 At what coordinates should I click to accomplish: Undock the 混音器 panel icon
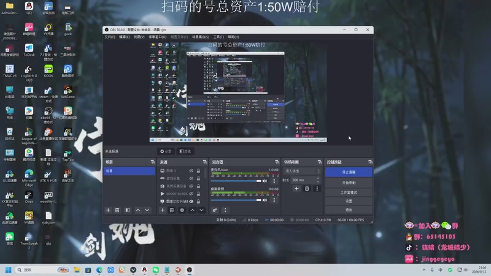277,162
